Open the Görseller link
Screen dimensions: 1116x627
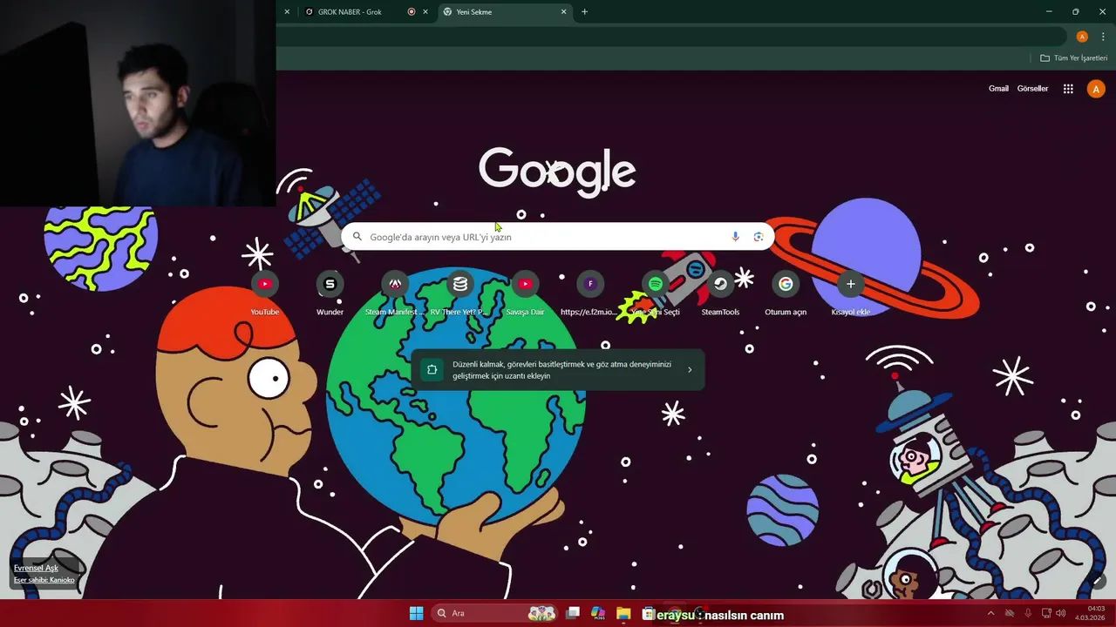pos(1032,89)
